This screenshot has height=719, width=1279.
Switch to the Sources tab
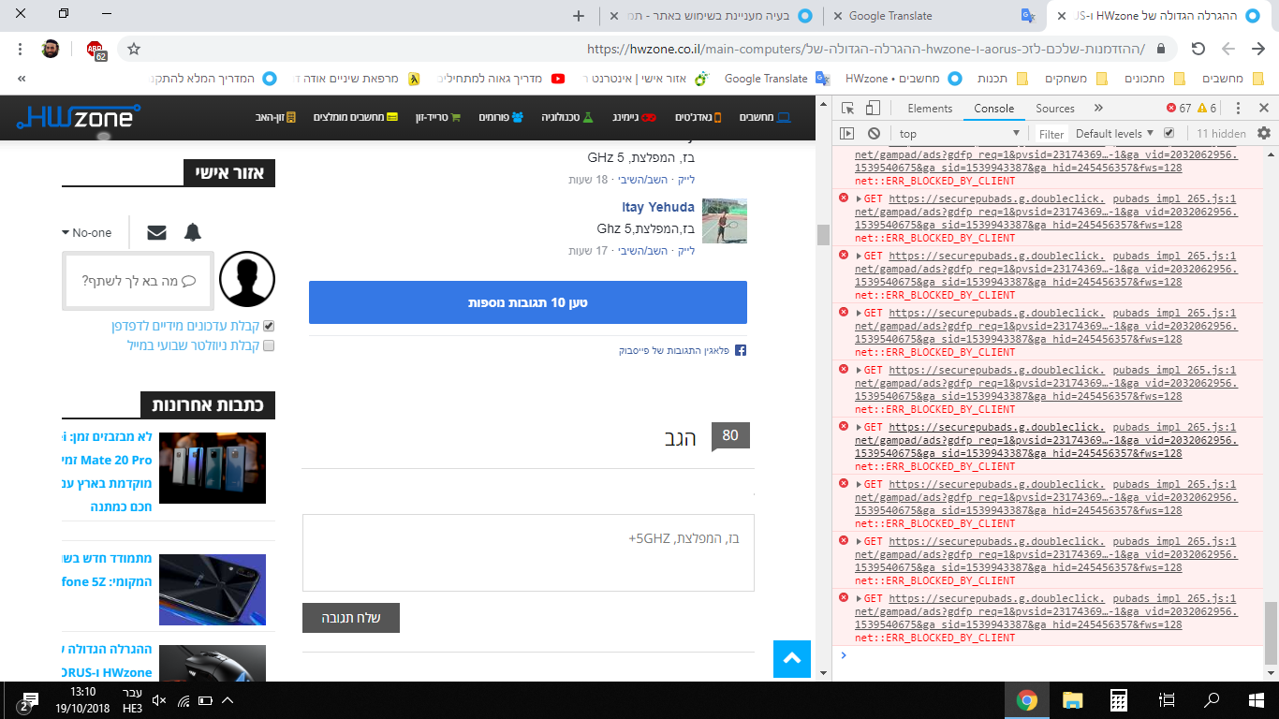pyautogui.click(x=1055, y=109)
